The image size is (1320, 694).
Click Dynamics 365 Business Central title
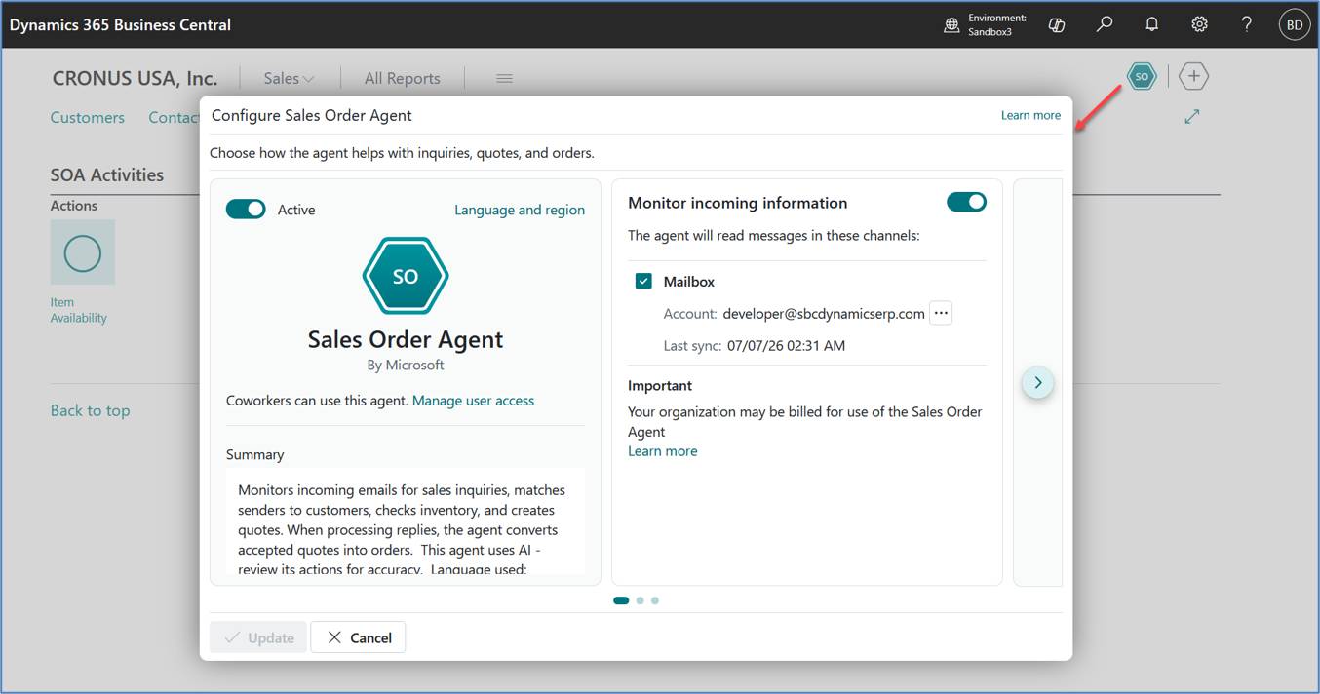click(120, 24)
